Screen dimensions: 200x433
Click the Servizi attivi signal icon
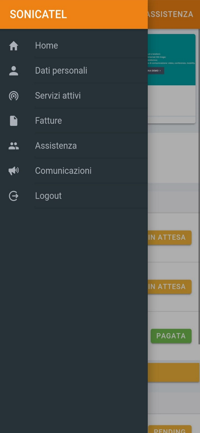point(14,96)
